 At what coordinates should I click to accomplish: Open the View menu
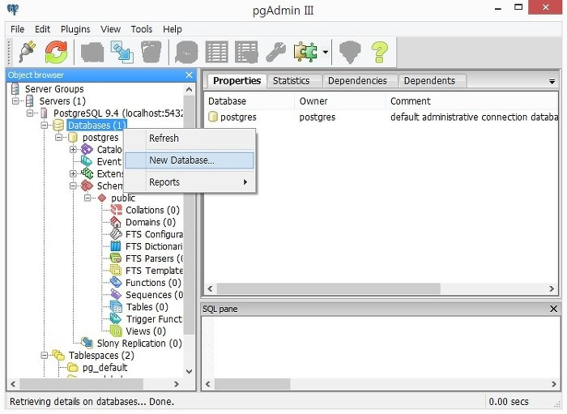pyautogui.click(x=110, y=29)
